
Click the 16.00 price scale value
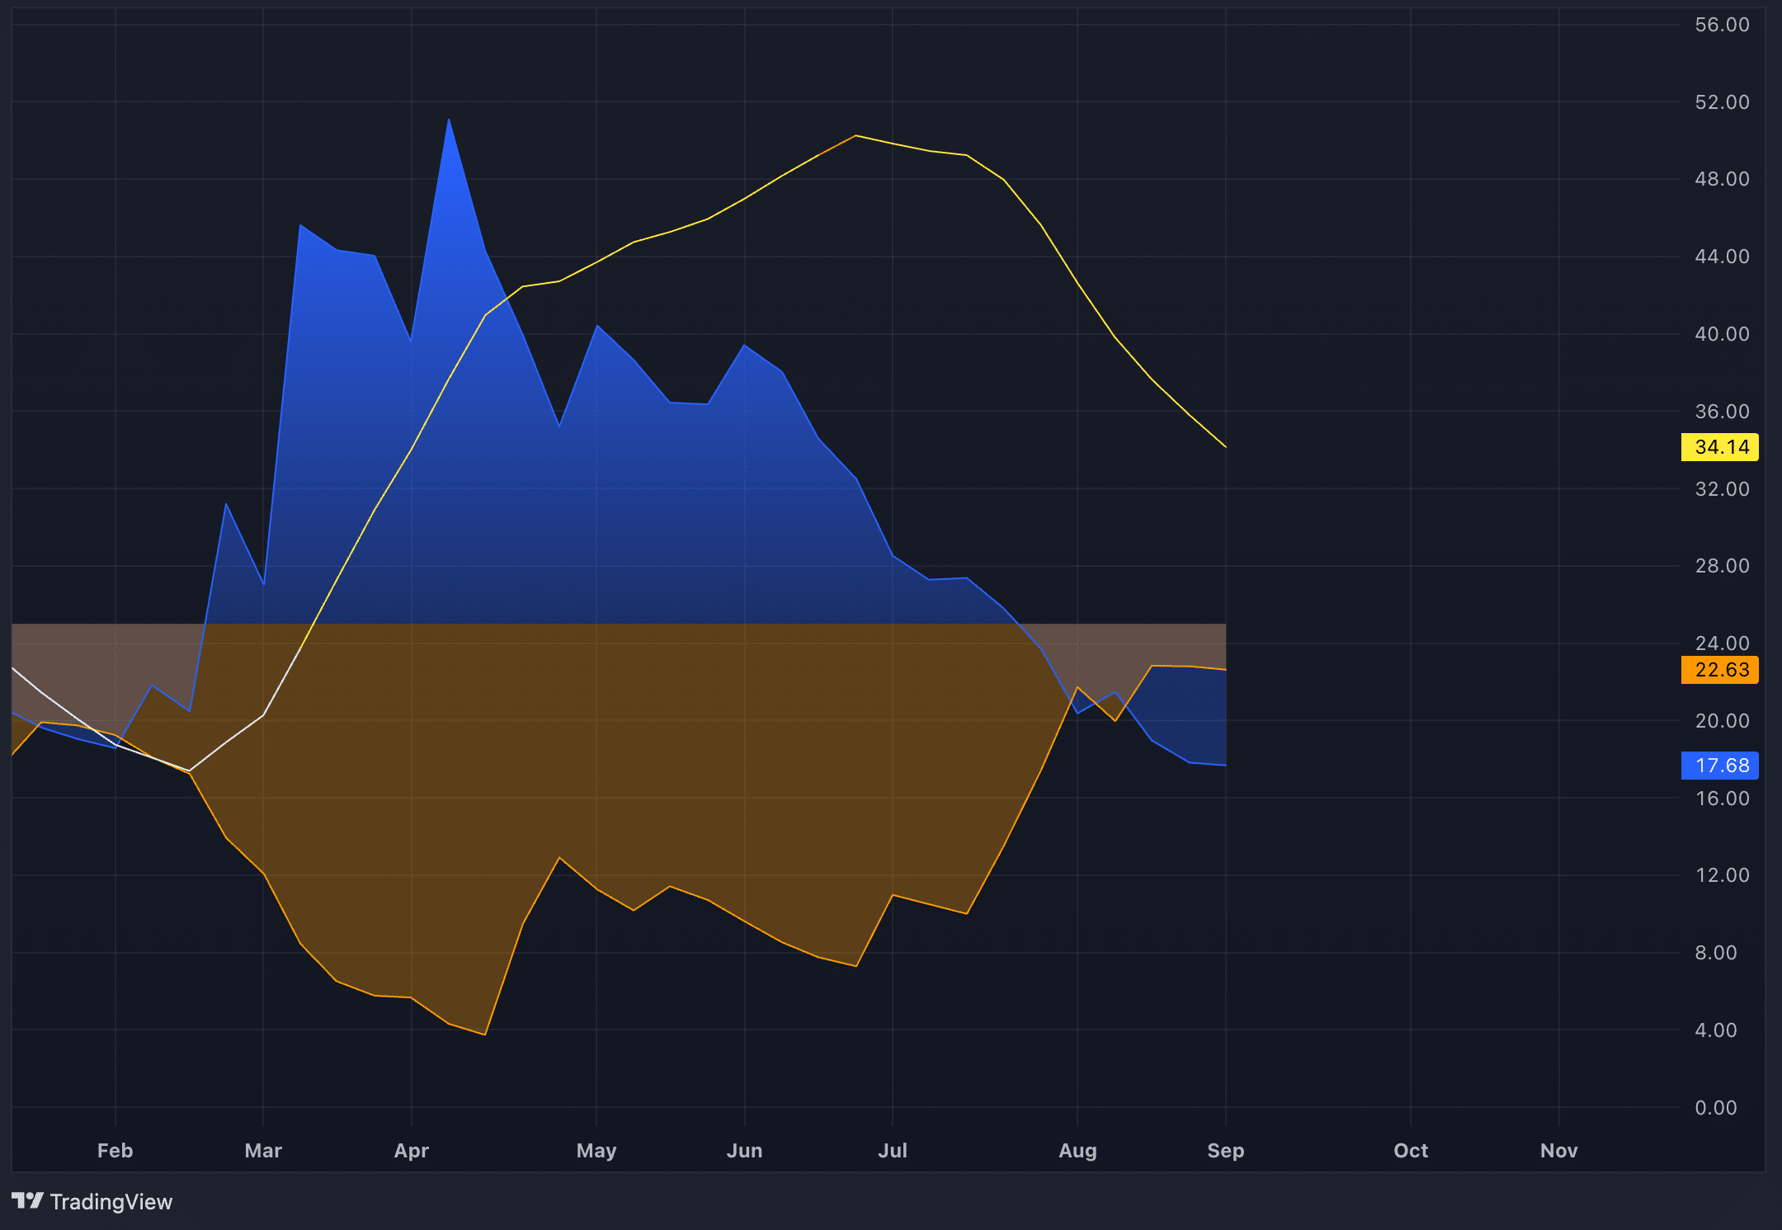click(1722, 799)
